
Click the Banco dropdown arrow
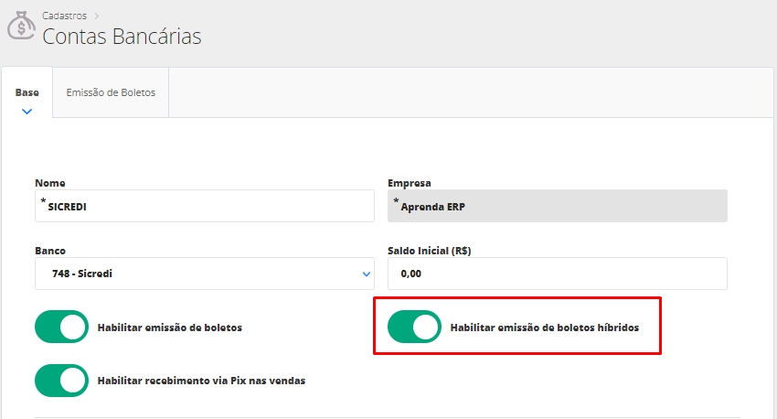[367, 274]
